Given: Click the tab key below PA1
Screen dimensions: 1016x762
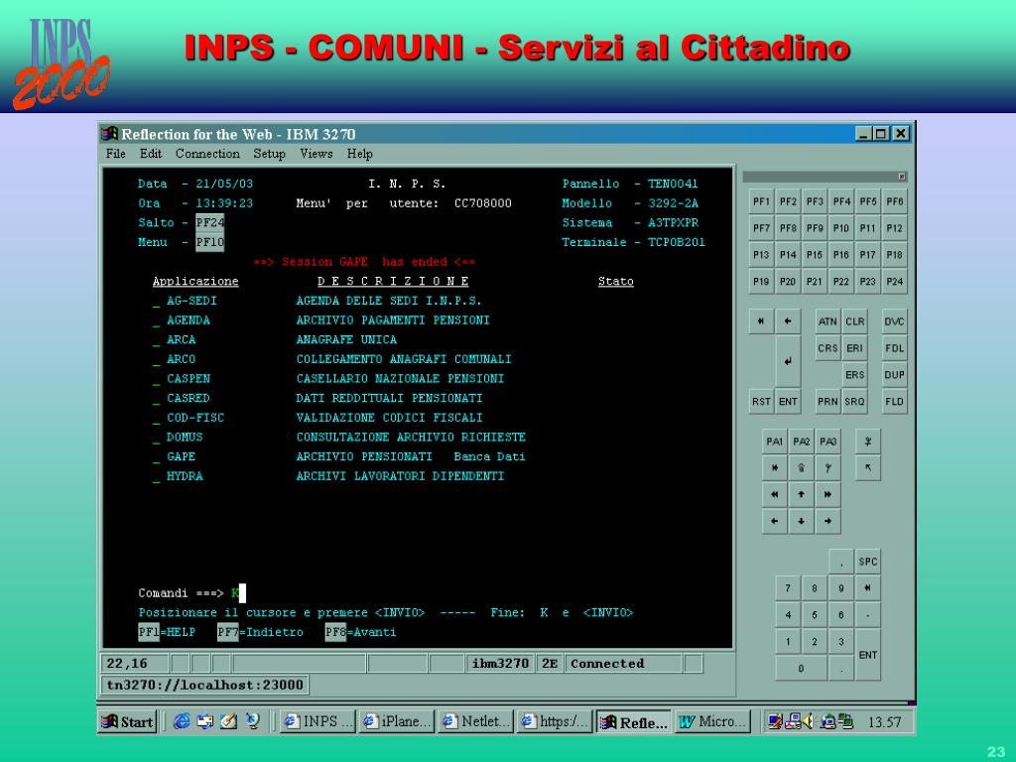Looking at the screenshot, I should click(x=774, y=468).
